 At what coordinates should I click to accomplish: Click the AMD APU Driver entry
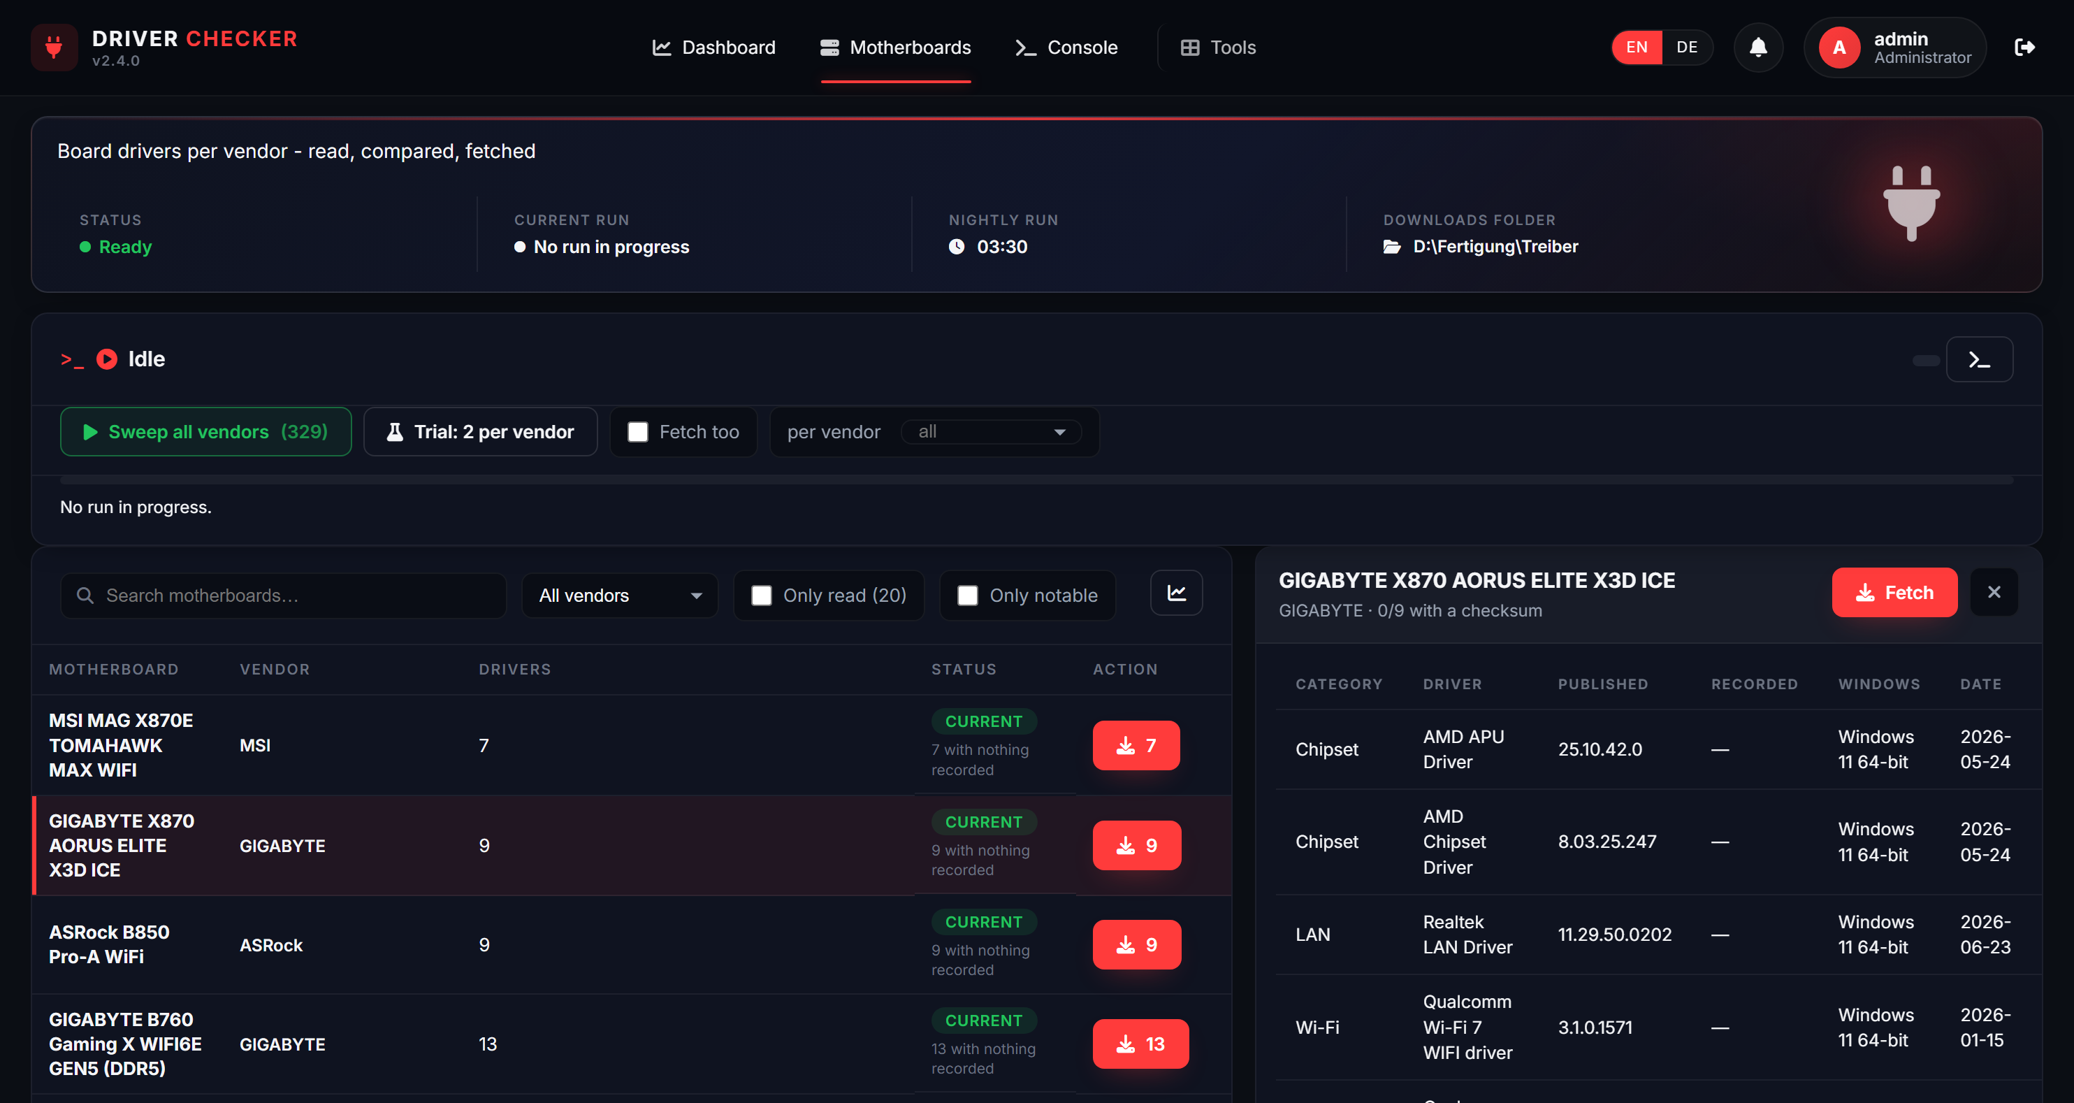coord(1463,749)
